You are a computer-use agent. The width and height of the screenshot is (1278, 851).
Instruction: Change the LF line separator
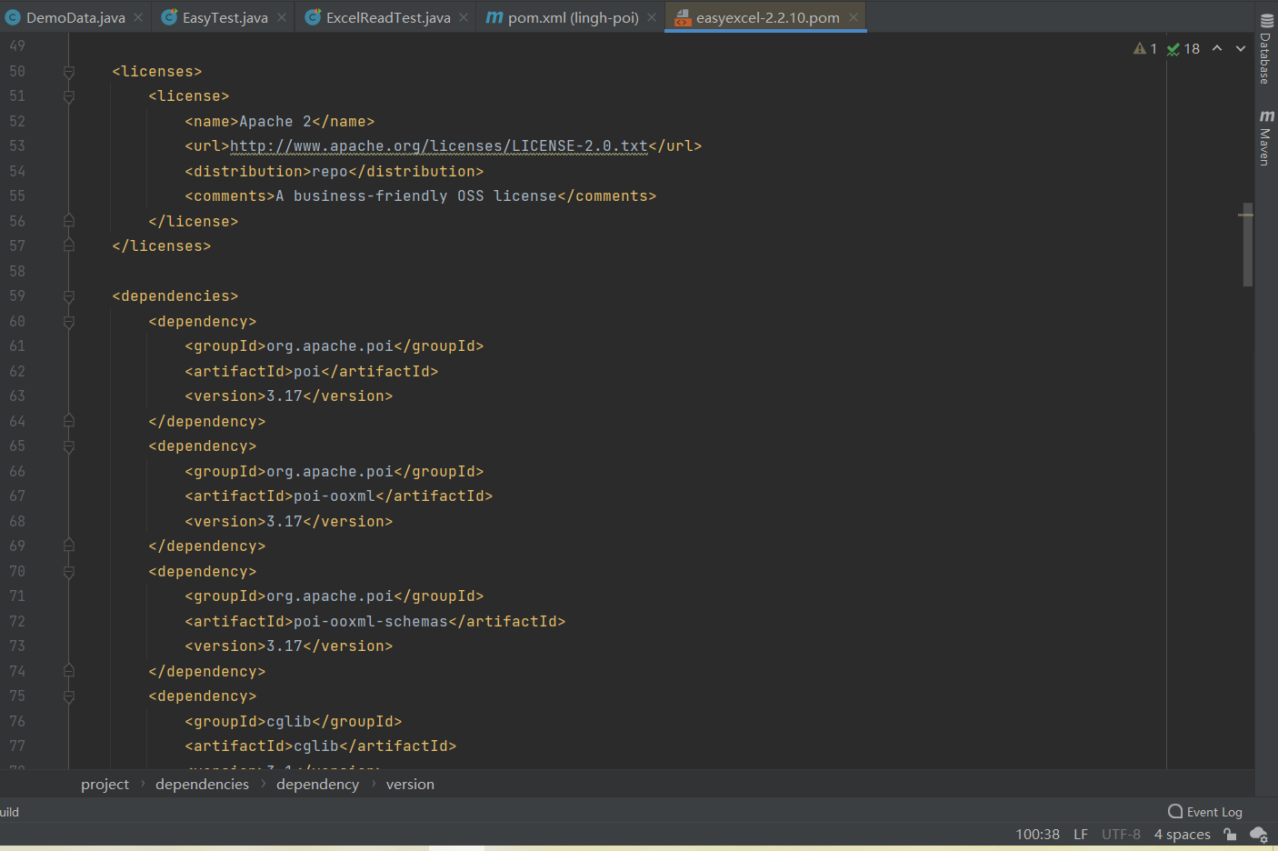coord(1081,835)
